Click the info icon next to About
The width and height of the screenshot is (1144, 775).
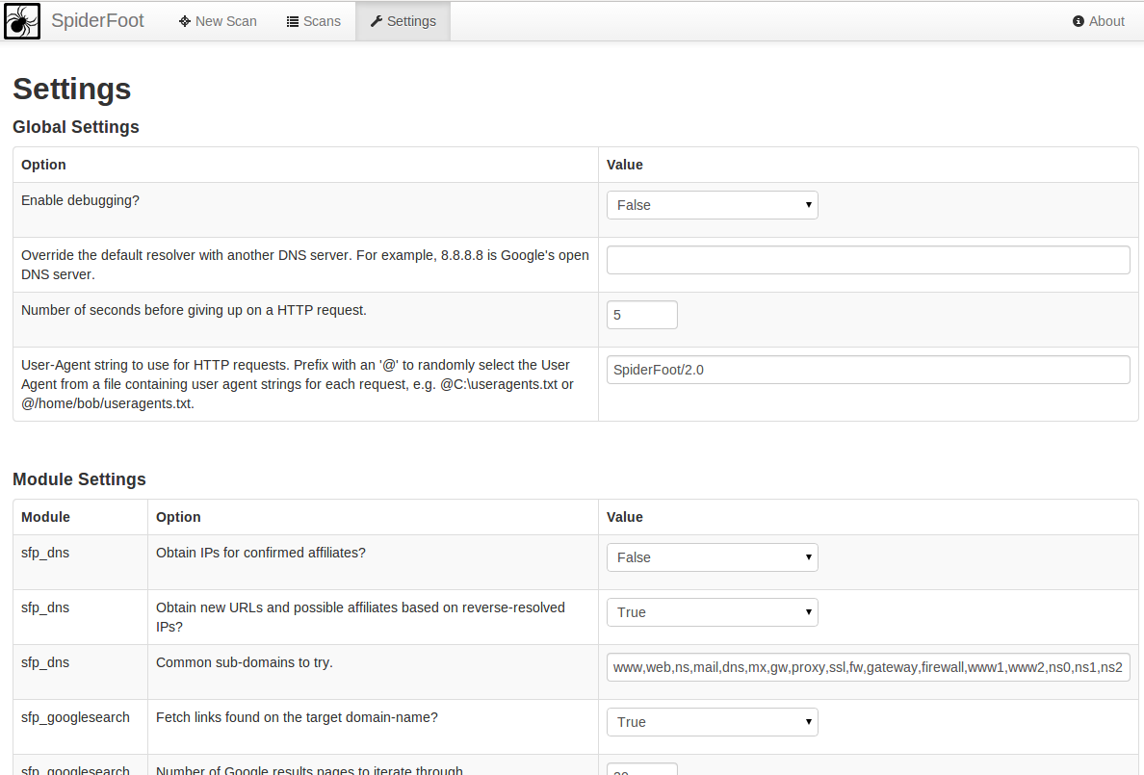tap(1079, 21)
